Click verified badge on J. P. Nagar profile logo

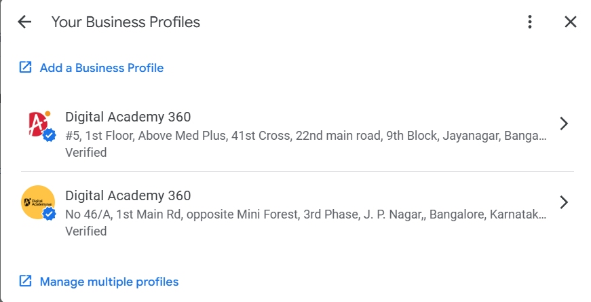[x=49, y=214]
